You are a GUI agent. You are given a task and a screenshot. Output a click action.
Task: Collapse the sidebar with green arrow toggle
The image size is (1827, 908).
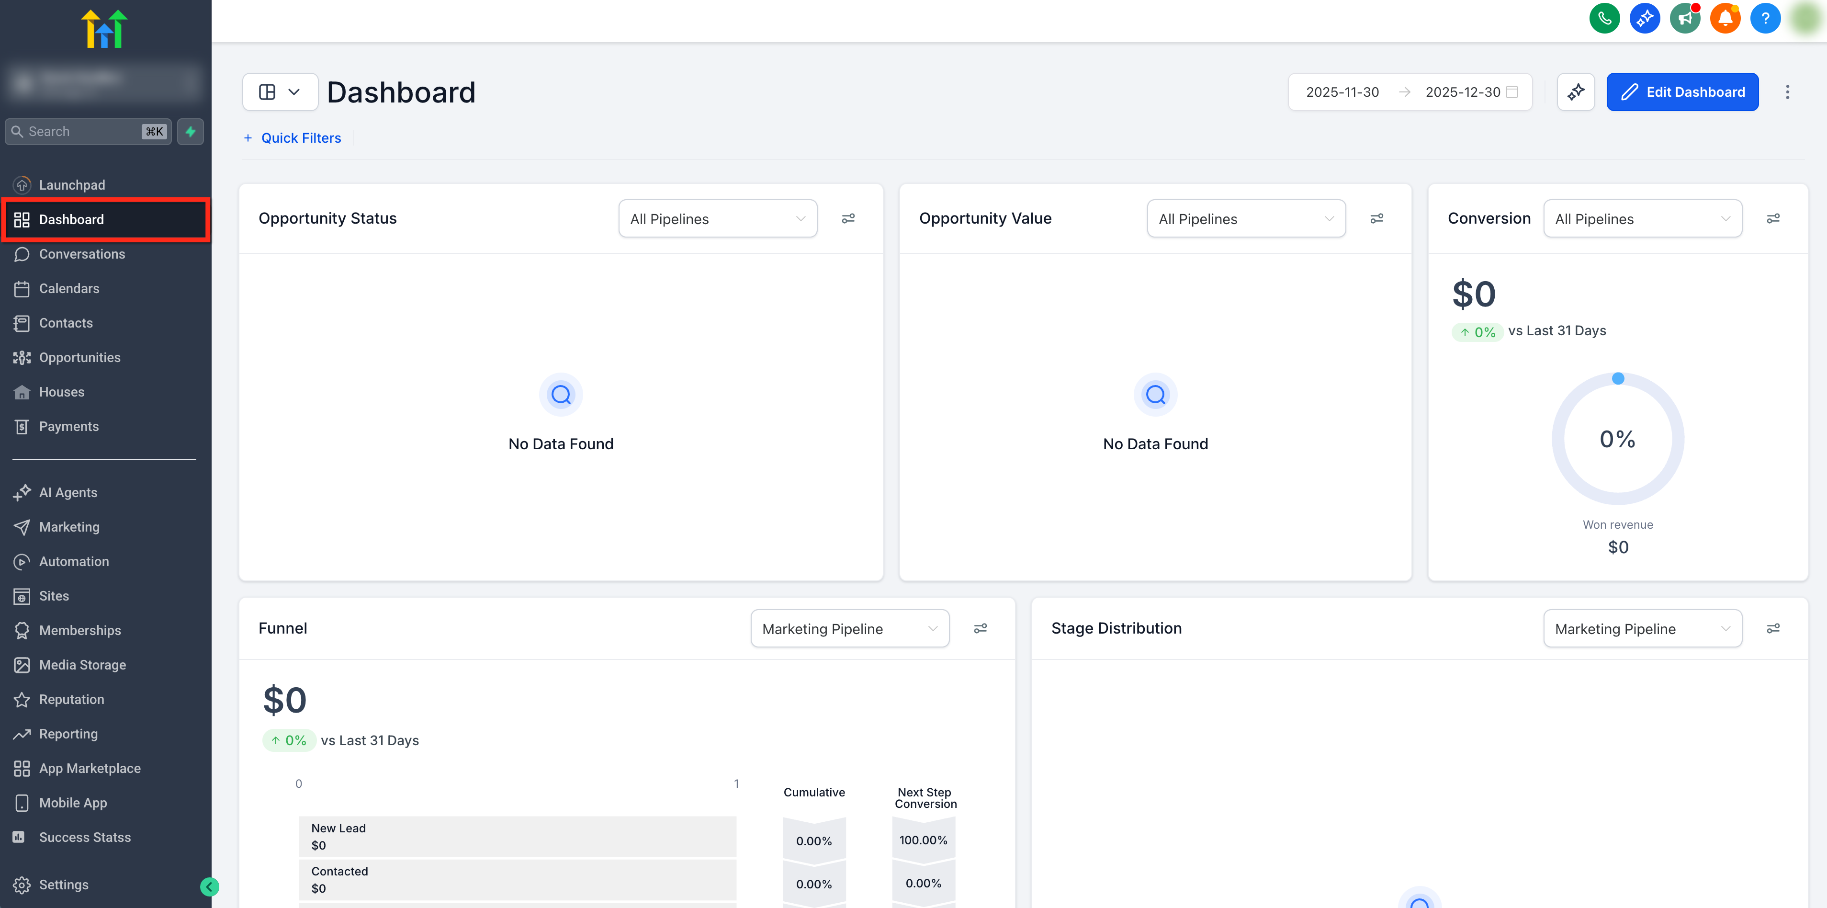(209, 887)
